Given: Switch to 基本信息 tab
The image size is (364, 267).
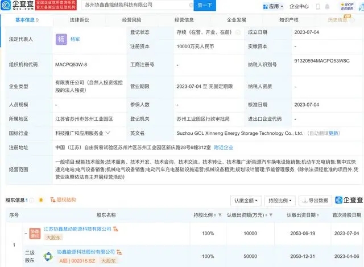Looking at the screenshot, I should pos(27,20).
